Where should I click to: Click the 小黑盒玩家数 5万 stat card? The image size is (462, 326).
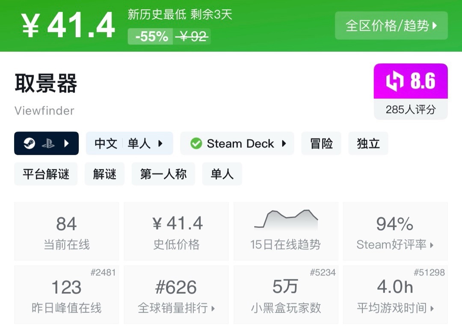pyautogui.click(x=286, y=295)
